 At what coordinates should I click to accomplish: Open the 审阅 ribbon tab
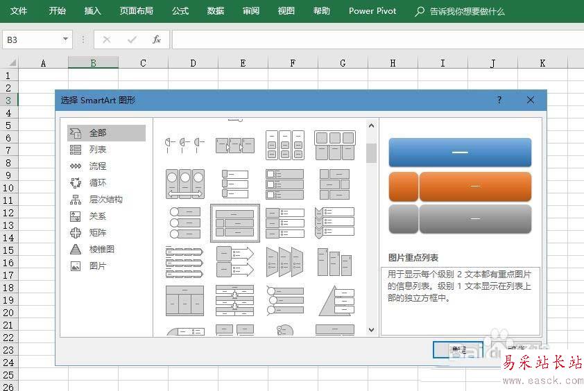(251, 11)
